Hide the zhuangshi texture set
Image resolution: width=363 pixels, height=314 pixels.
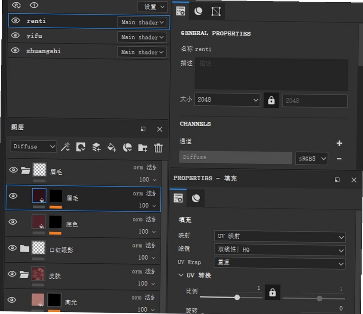click(15, 50)
